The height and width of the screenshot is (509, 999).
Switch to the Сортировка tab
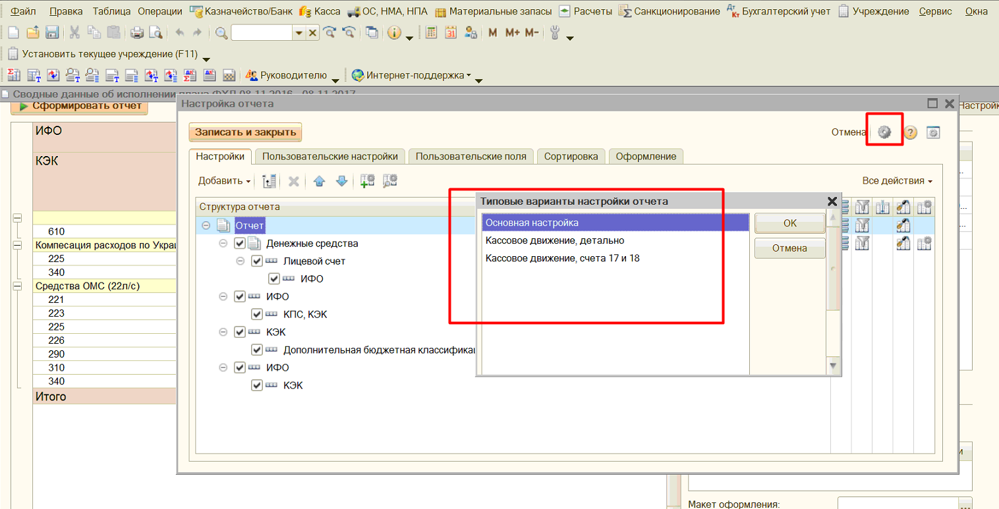(x=571, y=156)
